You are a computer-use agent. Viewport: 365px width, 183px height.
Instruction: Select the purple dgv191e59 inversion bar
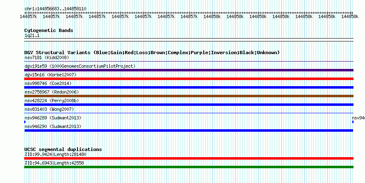tap(189, 70)
